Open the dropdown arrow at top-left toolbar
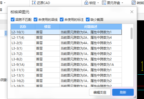The width and height of the screenshot is (144, 99). (x=5, y=3)
